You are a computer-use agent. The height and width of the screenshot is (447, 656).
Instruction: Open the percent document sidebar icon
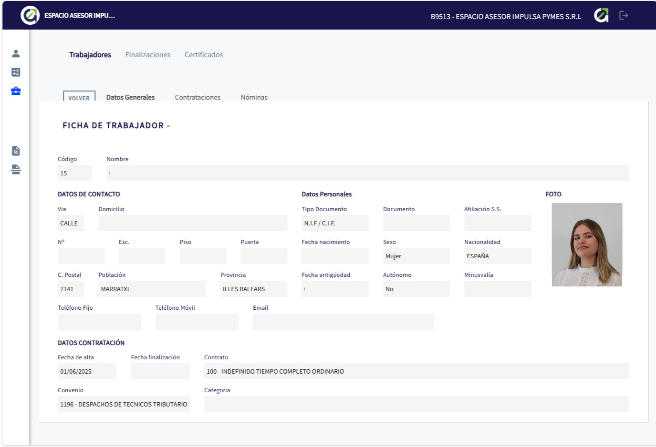[x=16, y=151]
